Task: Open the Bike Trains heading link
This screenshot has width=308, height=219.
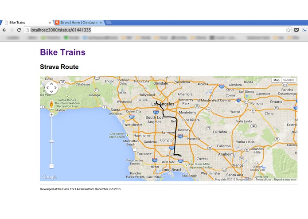Action: pos(62,52)
